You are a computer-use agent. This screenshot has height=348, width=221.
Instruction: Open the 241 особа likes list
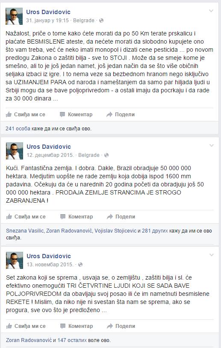click(x=18, y=129)
